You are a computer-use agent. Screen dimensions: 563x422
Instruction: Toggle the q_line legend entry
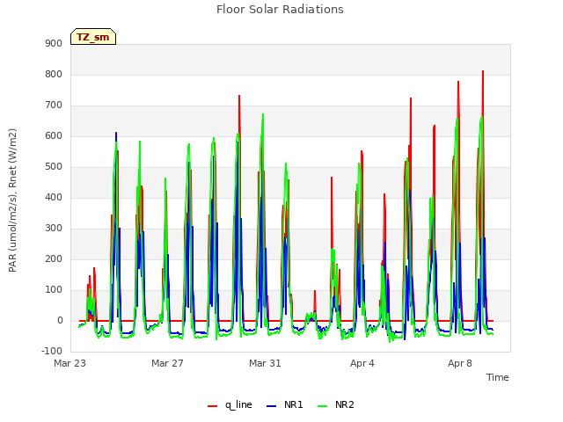click(x=230, y=404)
